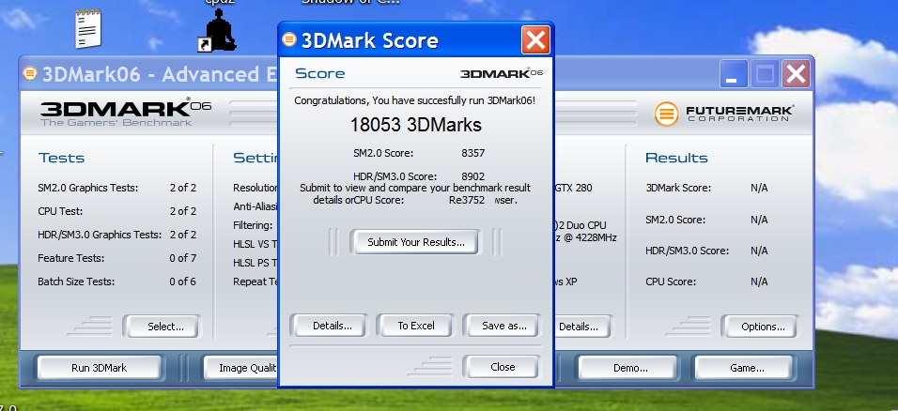Click the Demo button

coord(630,368)
